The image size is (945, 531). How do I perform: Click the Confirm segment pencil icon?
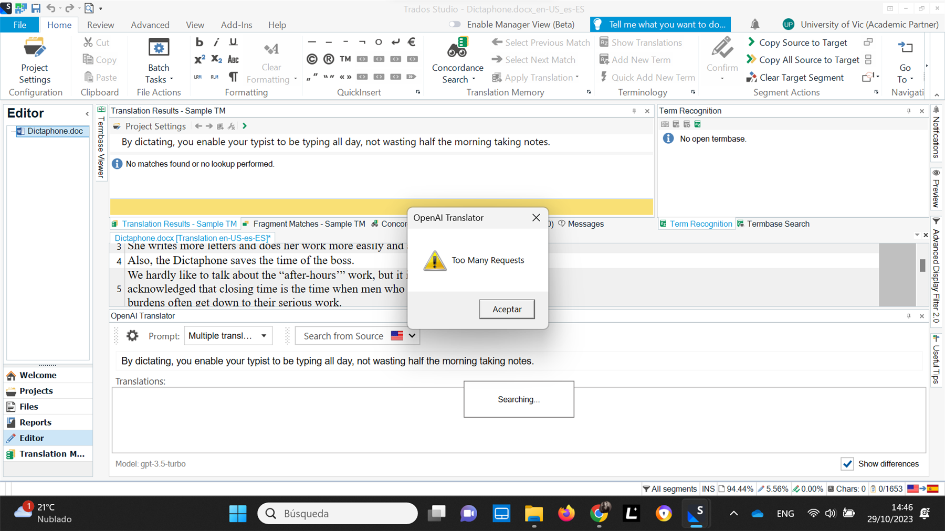[x=722, y=48]
